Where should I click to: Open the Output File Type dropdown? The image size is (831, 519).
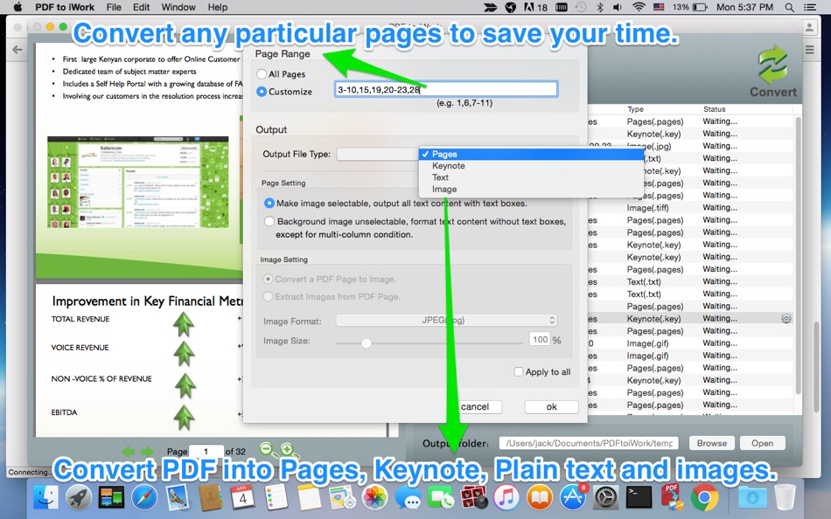pos(378,154)
